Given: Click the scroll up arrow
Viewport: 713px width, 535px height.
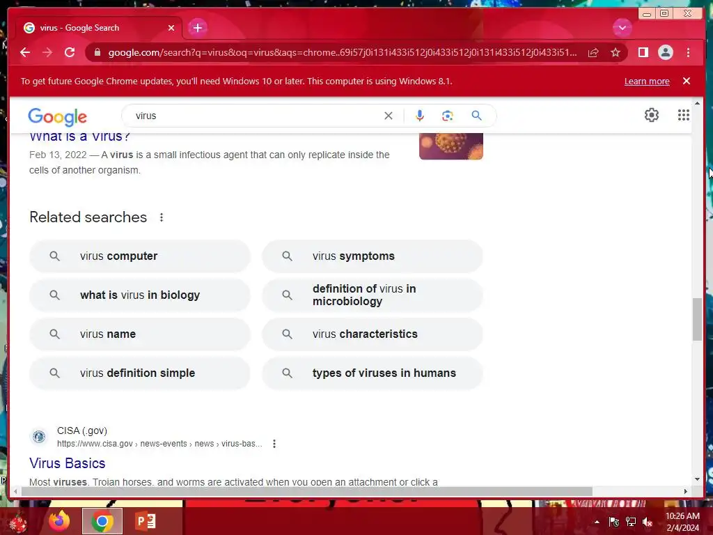Looking at the screenshot, I should pos(697,104).
